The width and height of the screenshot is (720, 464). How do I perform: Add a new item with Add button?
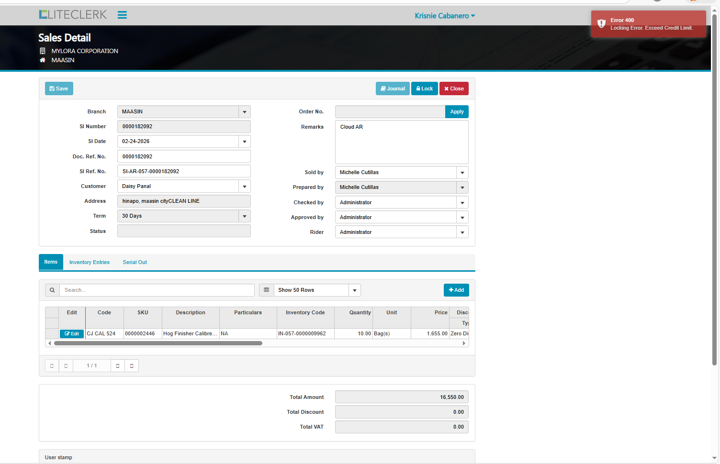[456, 290]
